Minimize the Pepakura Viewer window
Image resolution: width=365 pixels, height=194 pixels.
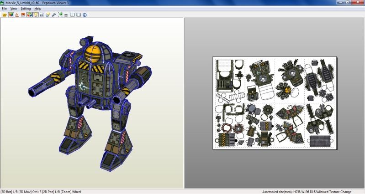(x=341, y=2)
